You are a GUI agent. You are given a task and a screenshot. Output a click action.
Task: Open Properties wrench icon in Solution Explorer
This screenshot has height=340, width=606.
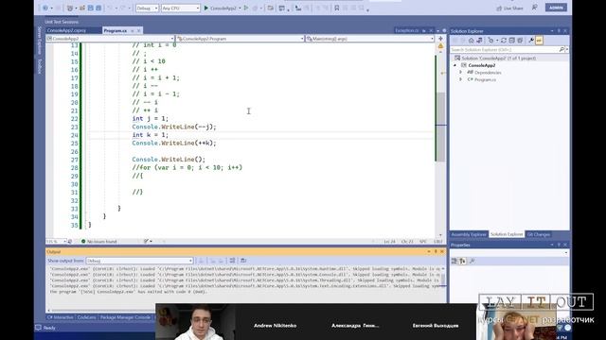point(531,41)
